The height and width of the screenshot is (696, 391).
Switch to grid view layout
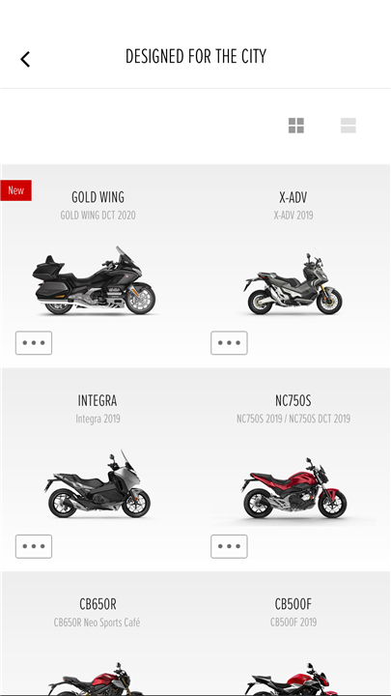coord(296,126)
